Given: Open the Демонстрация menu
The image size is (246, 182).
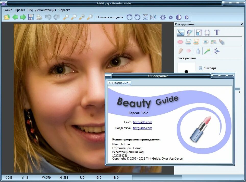Looking at the screenshot, I should (x=45, y=10).
